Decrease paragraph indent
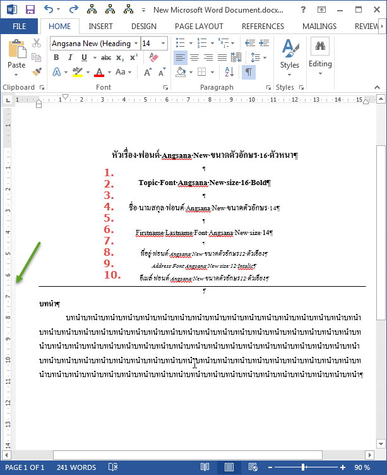 [250, 43]
